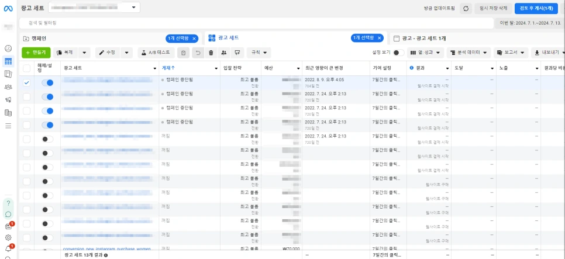Image resolution: width=565 pixels, height=259 pixels.
Task: Turn off the fourth row ad set switch
Action: coord(47,125)
